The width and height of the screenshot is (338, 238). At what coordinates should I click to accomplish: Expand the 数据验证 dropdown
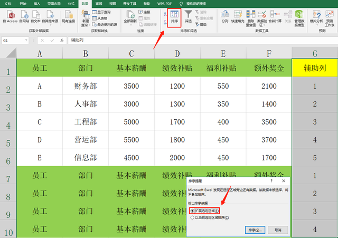[264, 25]
